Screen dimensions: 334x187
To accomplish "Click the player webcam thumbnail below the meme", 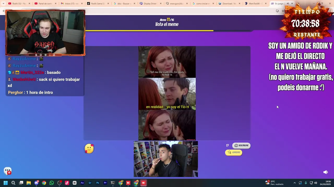I will (166, 159).
